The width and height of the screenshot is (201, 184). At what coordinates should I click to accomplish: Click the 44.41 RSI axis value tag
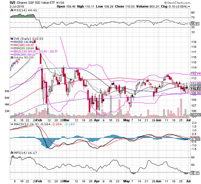point(195,24)
